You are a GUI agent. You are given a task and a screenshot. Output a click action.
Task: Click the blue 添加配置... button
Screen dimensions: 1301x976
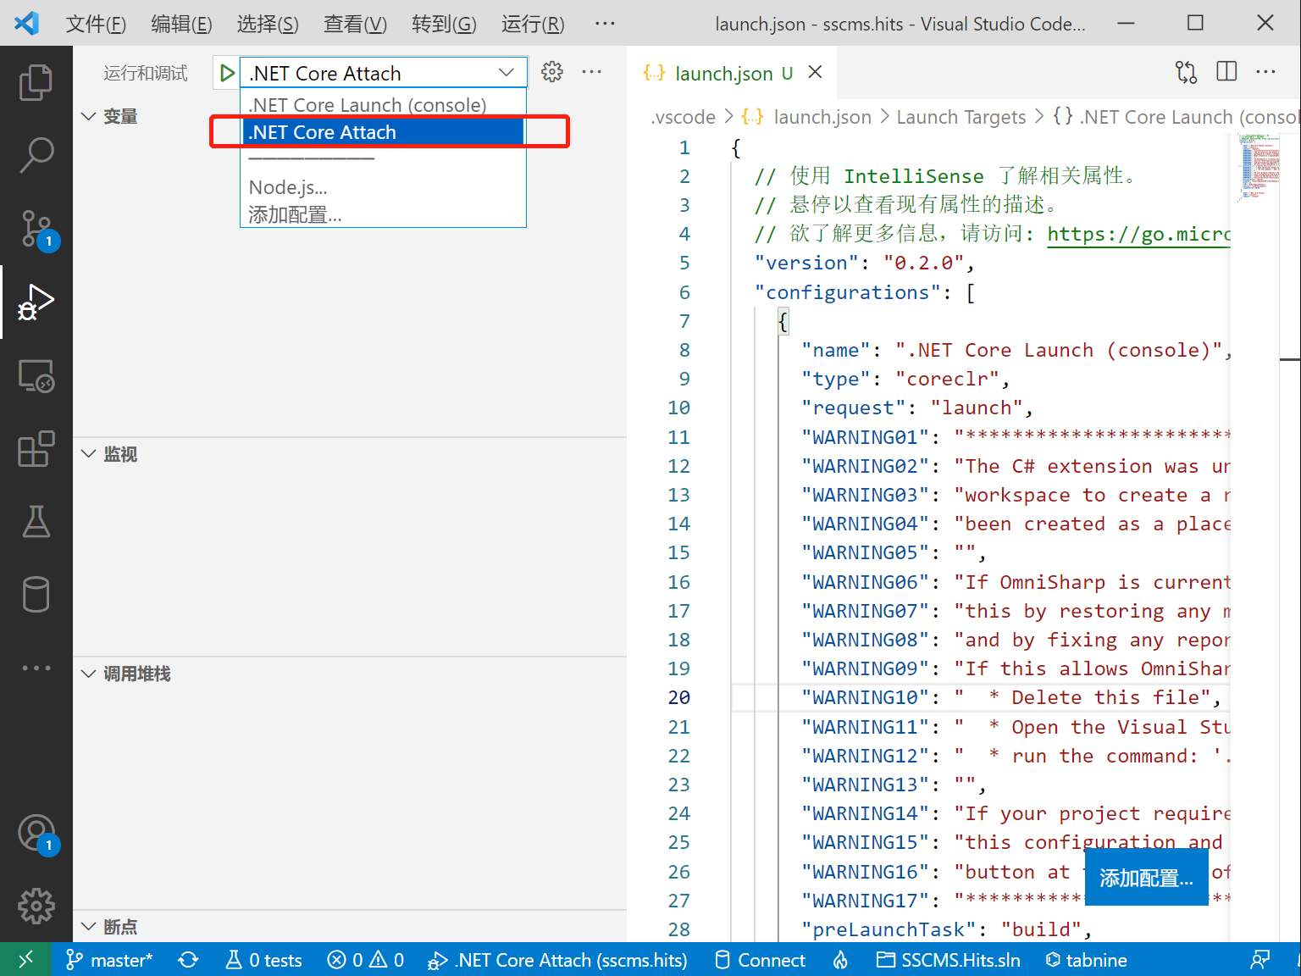point(1146,879)
